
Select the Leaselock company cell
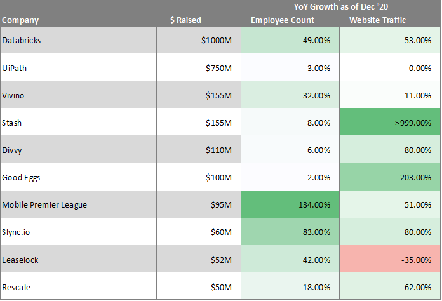[78, 259]
